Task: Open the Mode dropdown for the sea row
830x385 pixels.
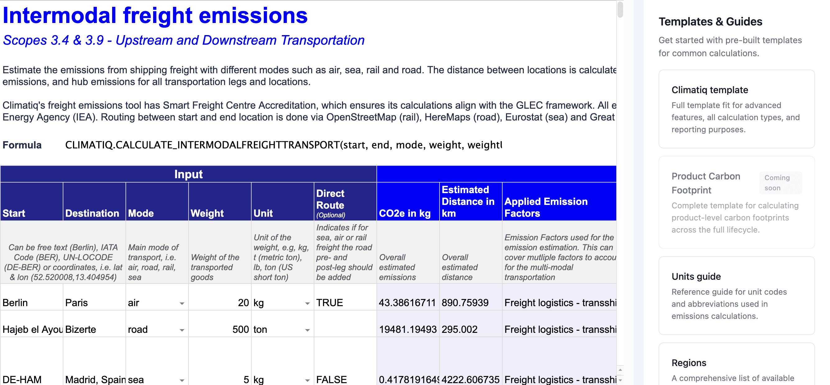Action: tap(182, 380)
